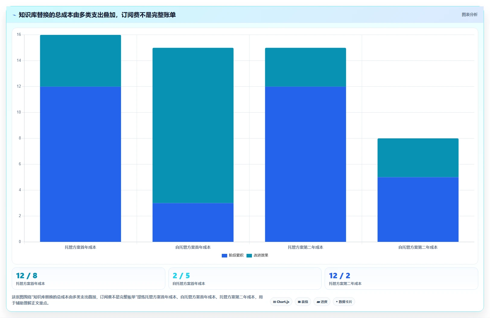
Task: Click the Chart.js tag
Action: pyautogui.click(x=281, y=302)
